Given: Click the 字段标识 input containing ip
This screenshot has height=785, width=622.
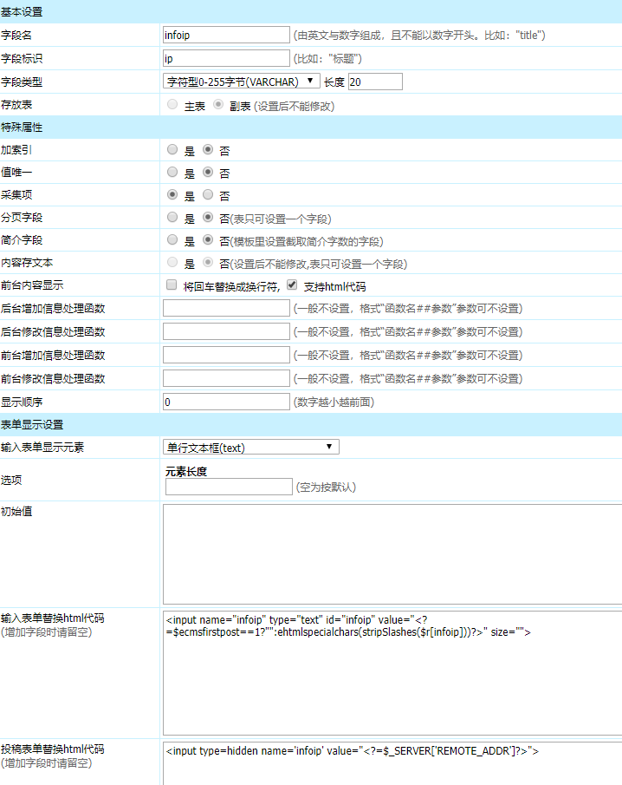Looking at the screenshot, I should [x=226, y=58].
